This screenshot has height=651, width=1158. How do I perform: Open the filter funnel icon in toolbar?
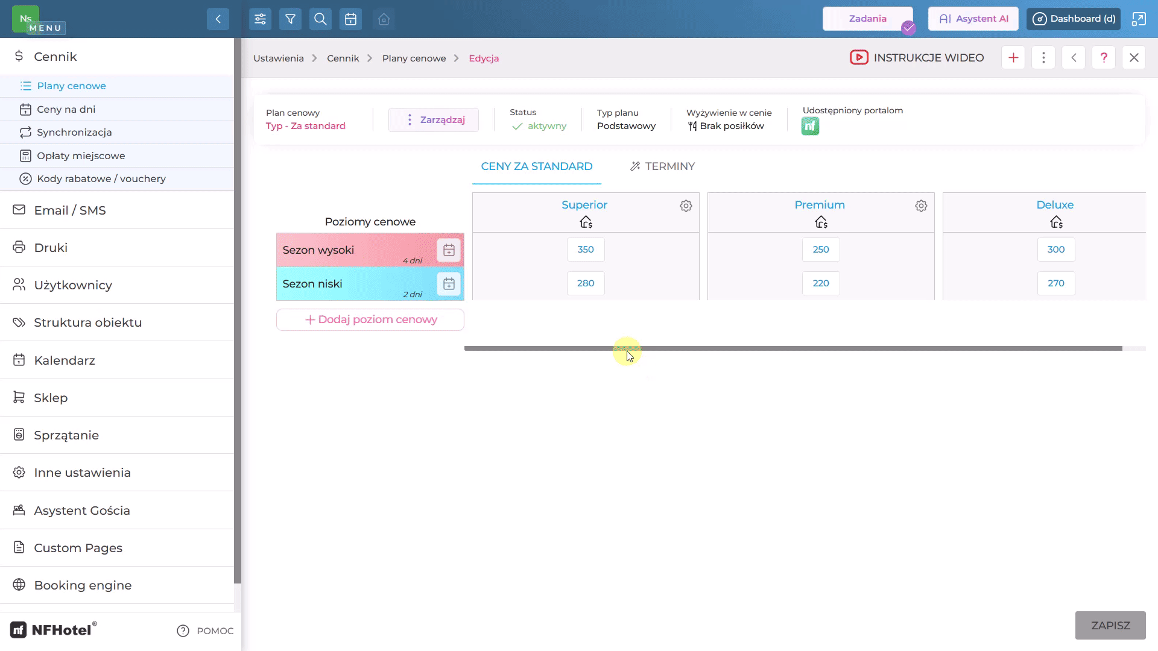point(290,19)
